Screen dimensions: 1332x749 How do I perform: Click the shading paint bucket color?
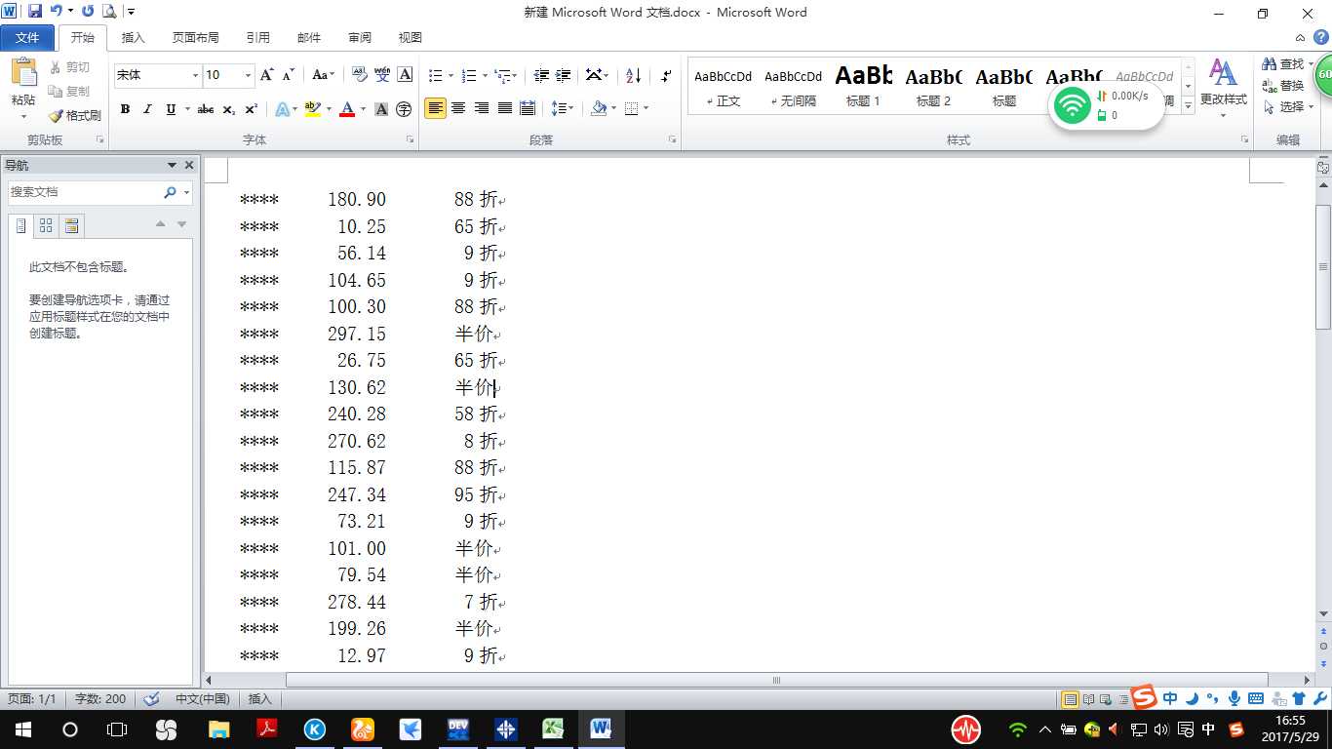point(598,108)
